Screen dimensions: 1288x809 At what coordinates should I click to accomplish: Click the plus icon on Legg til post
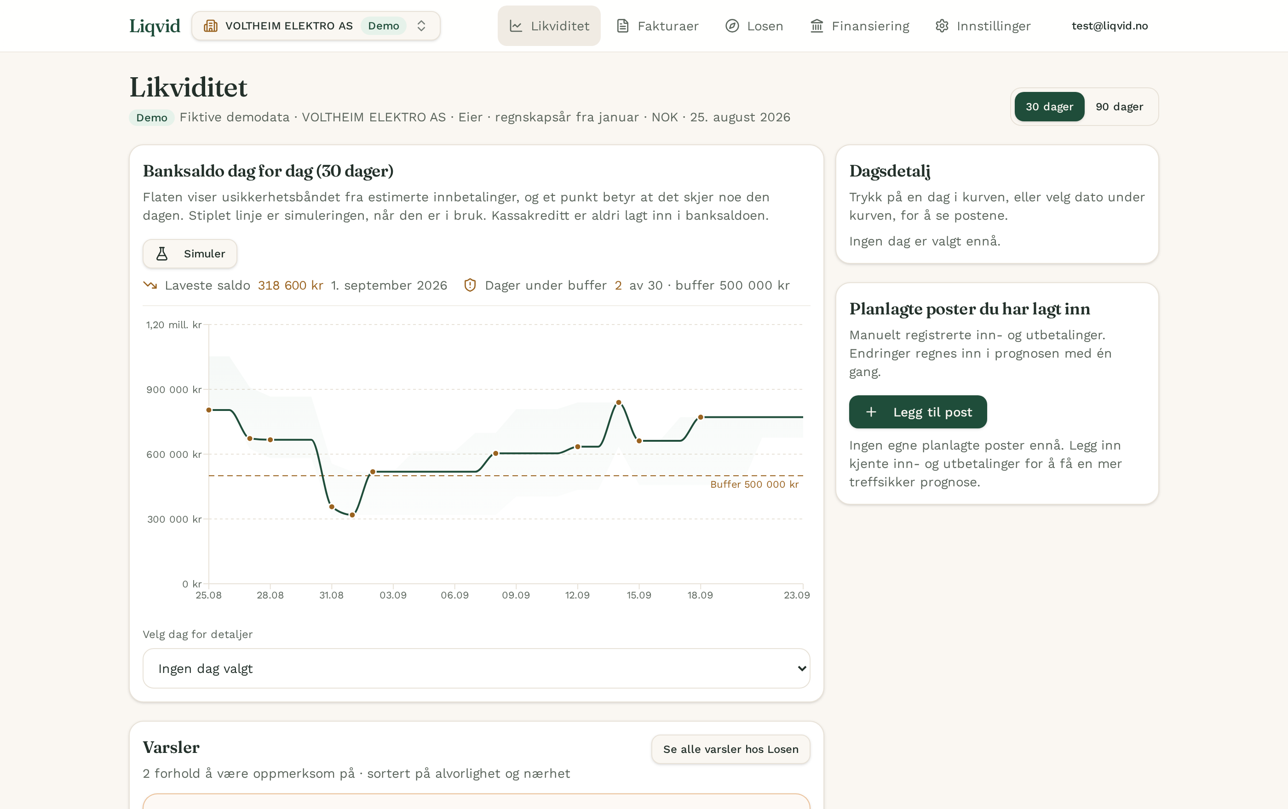pos(871,412)
